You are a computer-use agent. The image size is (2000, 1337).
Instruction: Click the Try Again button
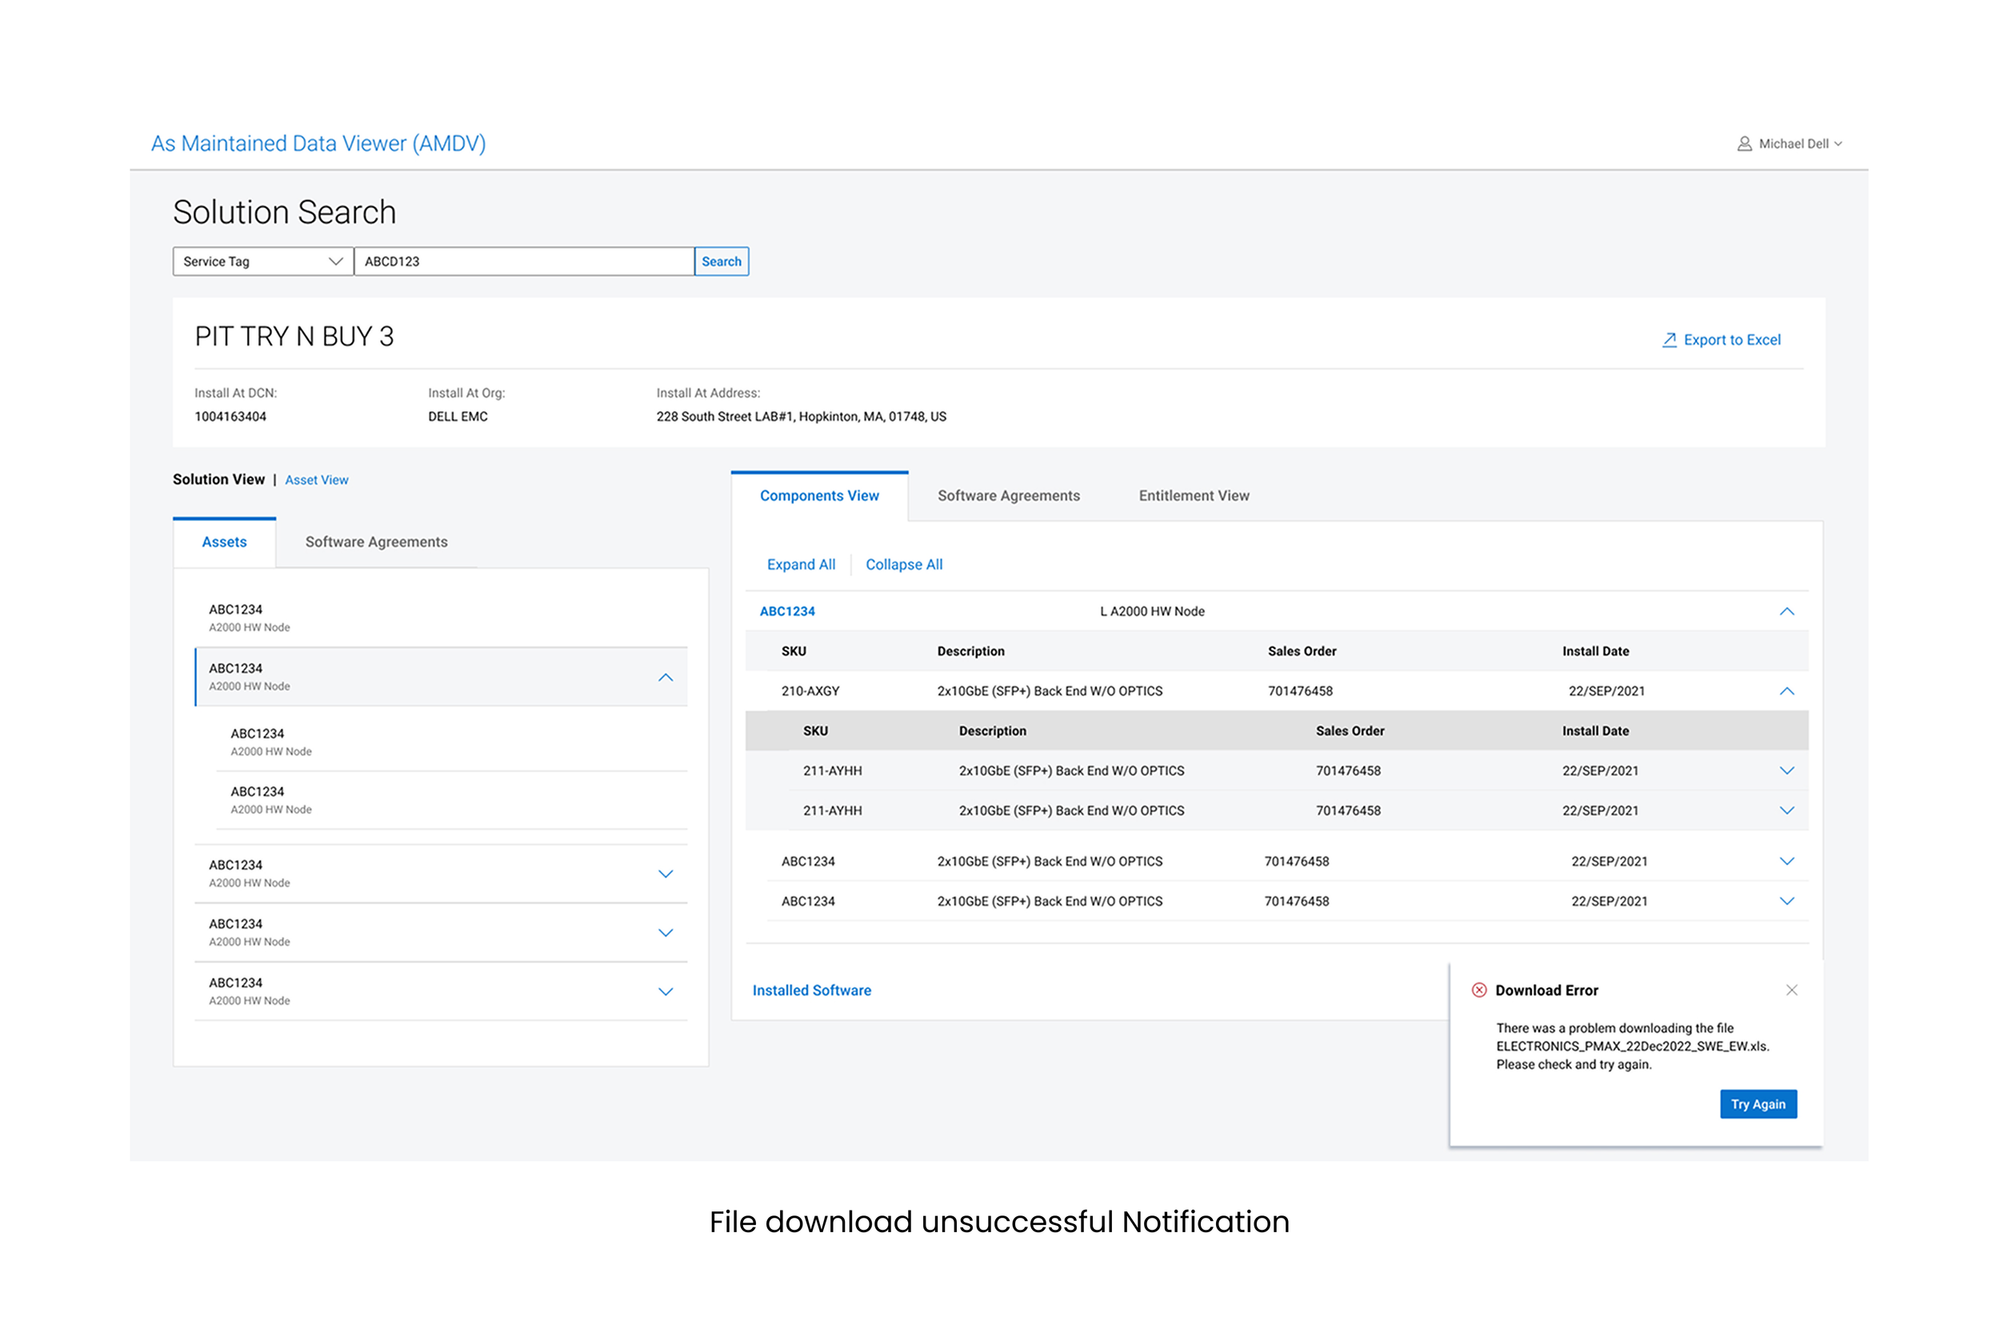(1758, 1104)
